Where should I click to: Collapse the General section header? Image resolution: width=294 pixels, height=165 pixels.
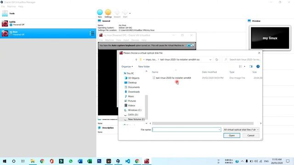coord(106,21)
